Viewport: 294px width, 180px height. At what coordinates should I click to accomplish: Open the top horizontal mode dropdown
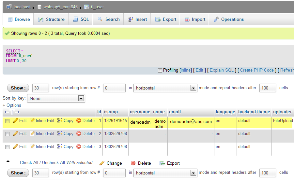point(165,88)
